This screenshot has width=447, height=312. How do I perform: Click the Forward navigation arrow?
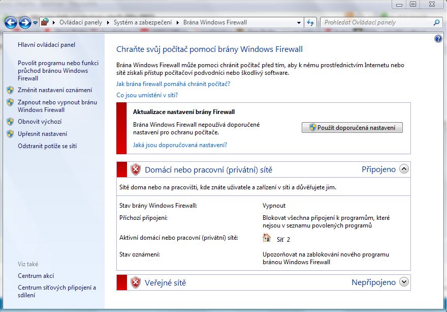[24, 22]
